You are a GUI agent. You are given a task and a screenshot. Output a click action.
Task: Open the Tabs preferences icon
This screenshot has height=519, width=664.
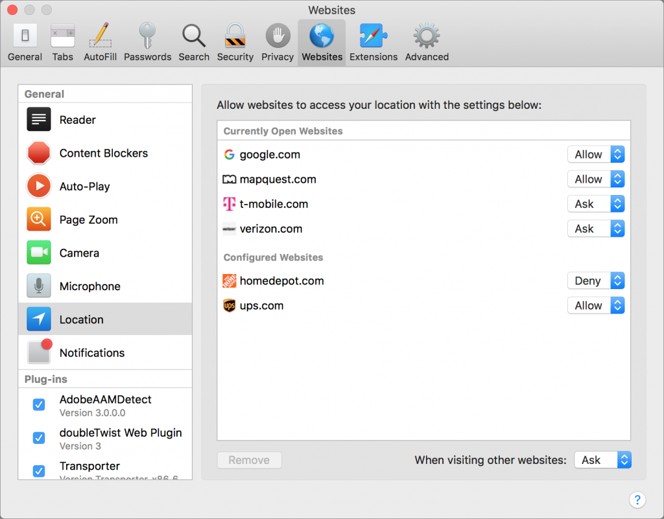pos(63,35)
